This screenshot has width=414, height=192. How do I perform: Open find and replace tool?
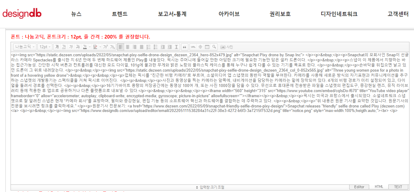(214, 47)
